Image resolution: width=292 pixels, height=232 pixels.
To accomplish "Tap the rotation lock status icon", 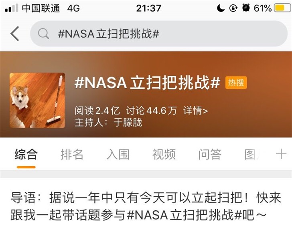I will click(x=233, y=8).
